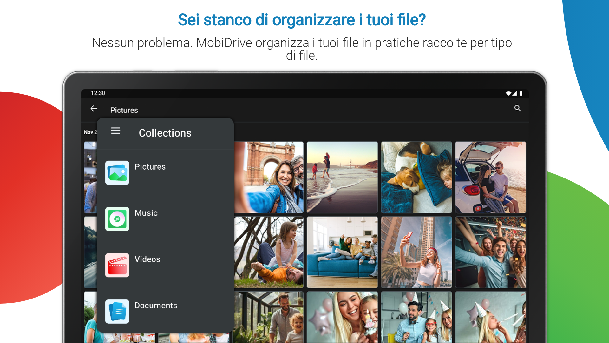Viewport: 609px width, 343px height.
Task: Select the Videos label in Collections
Action: (x=147, y=259)
